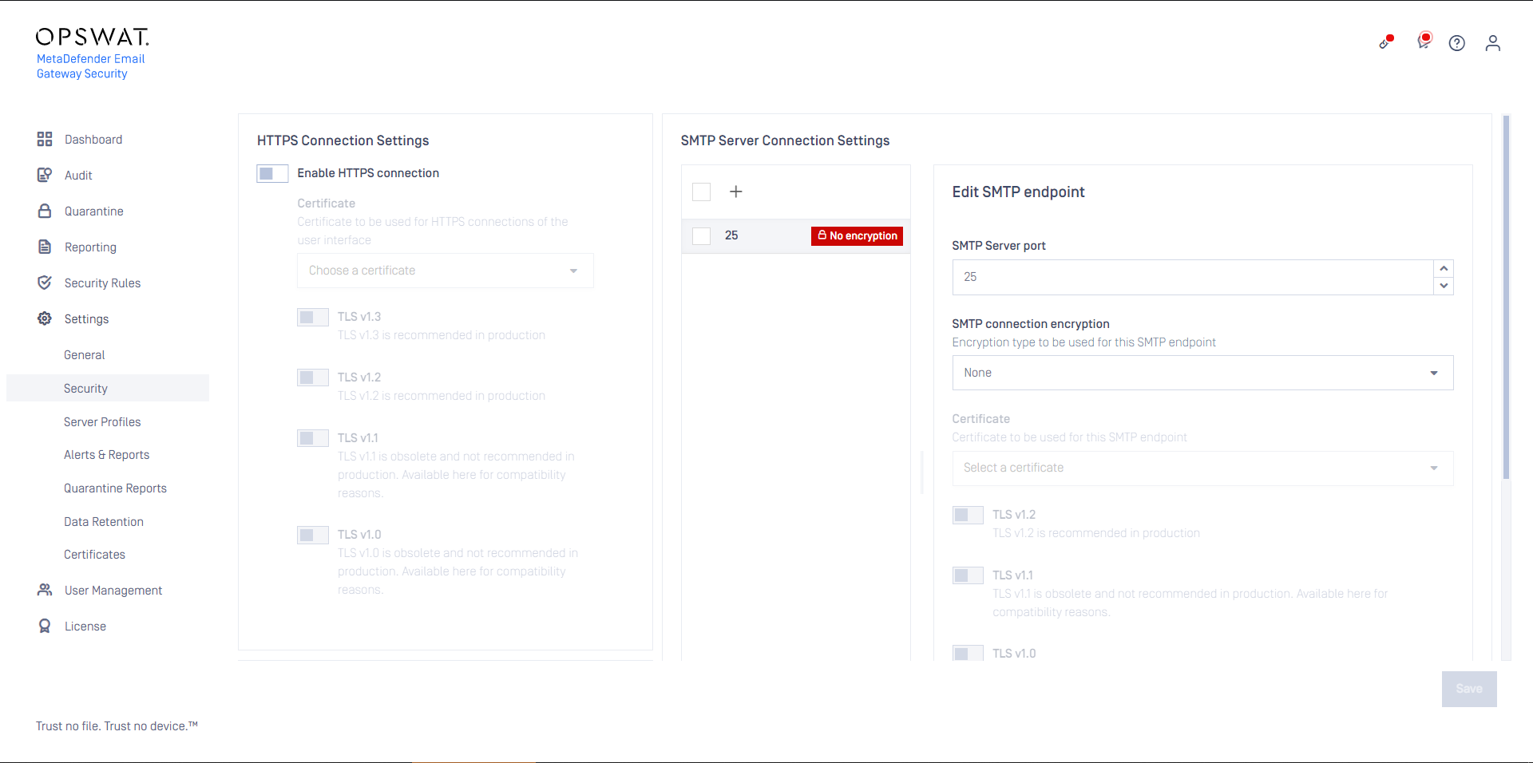Open the user account profile icon
Image resolution: width=1533 pixels, height=763 pixels.
pos(1493,43)
